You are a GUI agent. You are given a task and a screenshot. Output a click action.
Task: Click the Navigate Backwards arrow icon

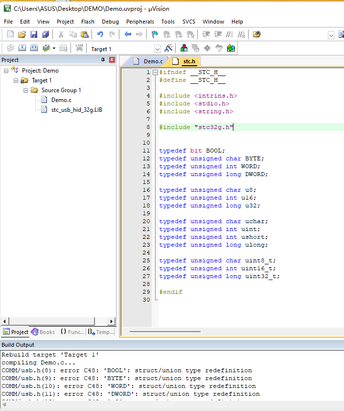click(127, 34)
